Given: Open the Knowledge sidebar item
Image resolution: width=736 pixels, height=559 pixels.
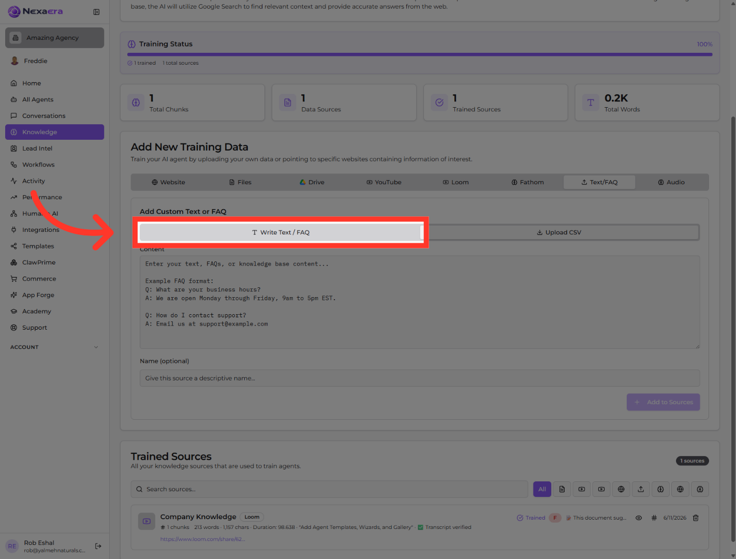Looking at the screenshot, I should point(54,132).
